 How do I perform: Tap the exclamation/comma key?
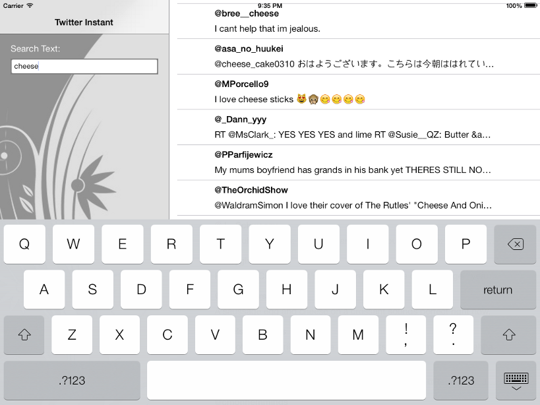(x=406, y=334)
